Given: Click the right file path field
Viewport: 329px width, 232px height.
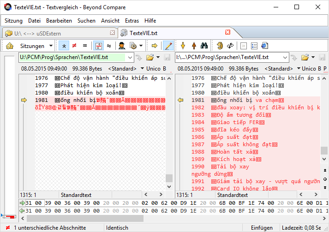Looking at the screenshot, I should coord(228,57).
